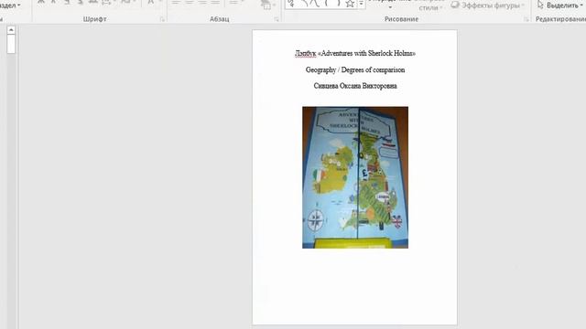Open the quick стили dropdown
Image resolution: width=586 pixels, height=329 pixels.
coord(430,8)
